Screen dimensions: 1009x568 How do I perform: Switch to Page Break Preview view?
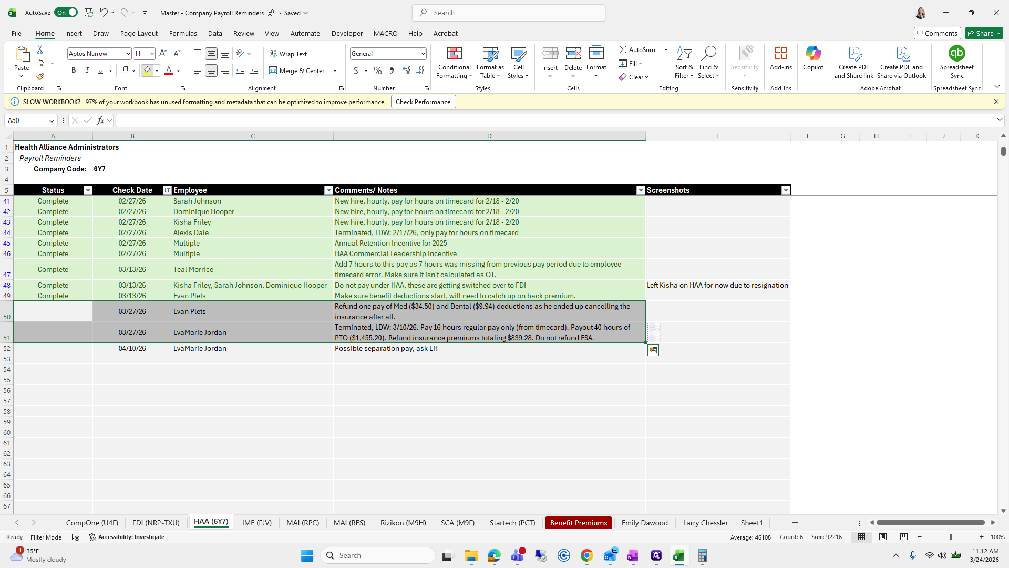pyautogui.click(x=904, y=537)
